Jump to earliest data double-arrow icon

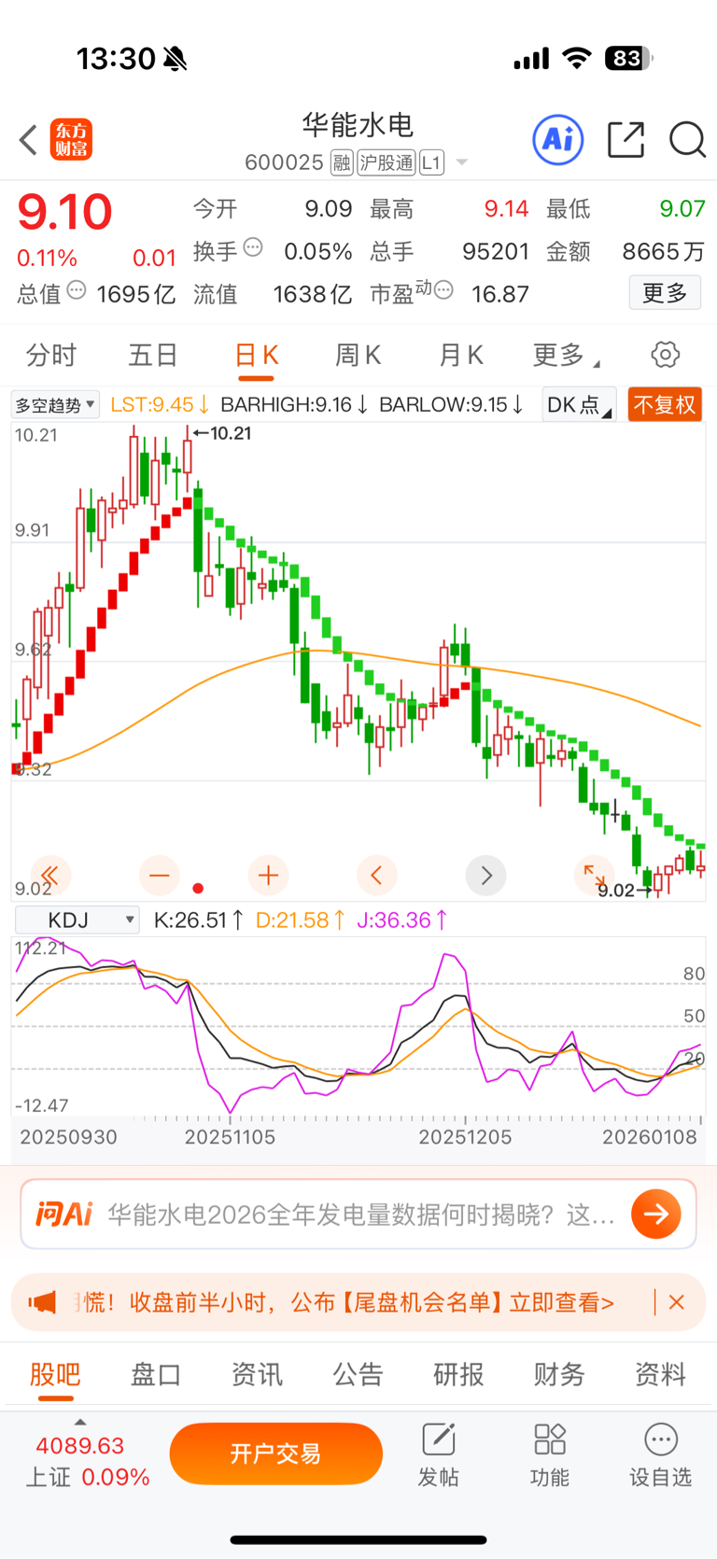coord(50,876)
